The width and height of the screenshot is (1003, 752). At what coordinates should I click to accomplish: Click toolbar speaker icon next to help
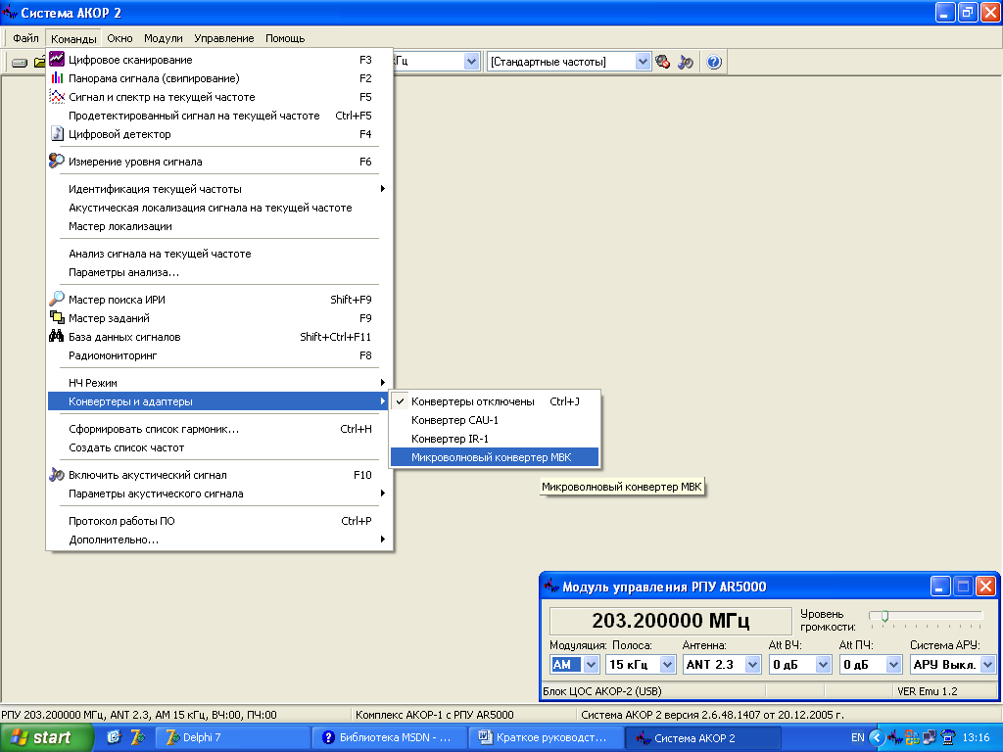(x=686, y=62)
